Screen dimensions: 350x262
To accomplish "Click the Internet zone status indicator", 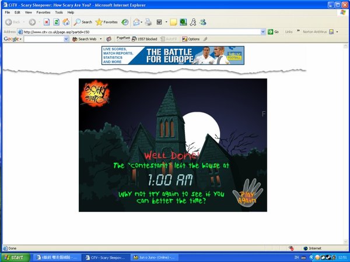I will pos(312,248).
